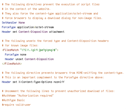The height and width of the screenshot is (109, 126).
Task: Click the closing FilesMatch tag
Action: [12, 64]
